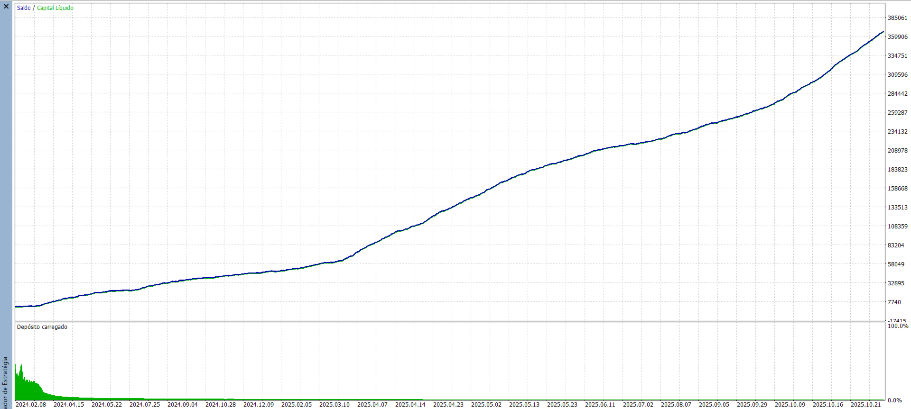Image resolution: width=911 pixels, height=409 pixels.
Task: Click the 0.0% deposit load label
Action: [x=895, y=400]
